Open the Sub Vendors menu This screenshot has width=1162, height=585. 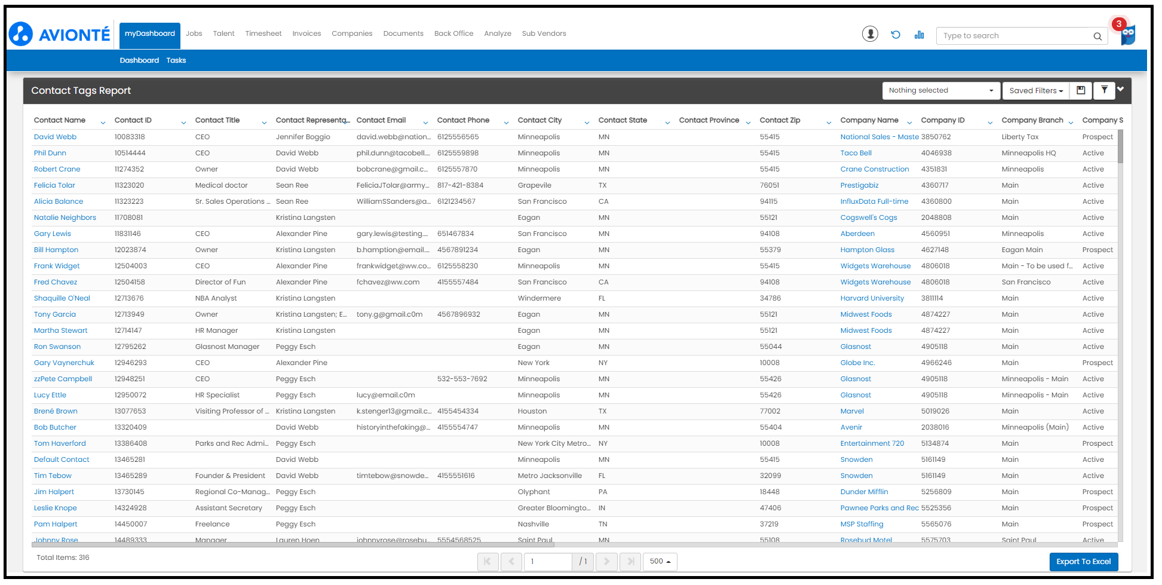click(544, 33)
